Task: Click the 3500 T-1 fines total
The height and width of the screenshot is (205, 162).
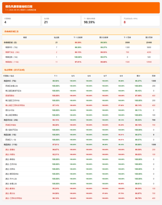Action: pyautogui.click(x=127, y=42)
